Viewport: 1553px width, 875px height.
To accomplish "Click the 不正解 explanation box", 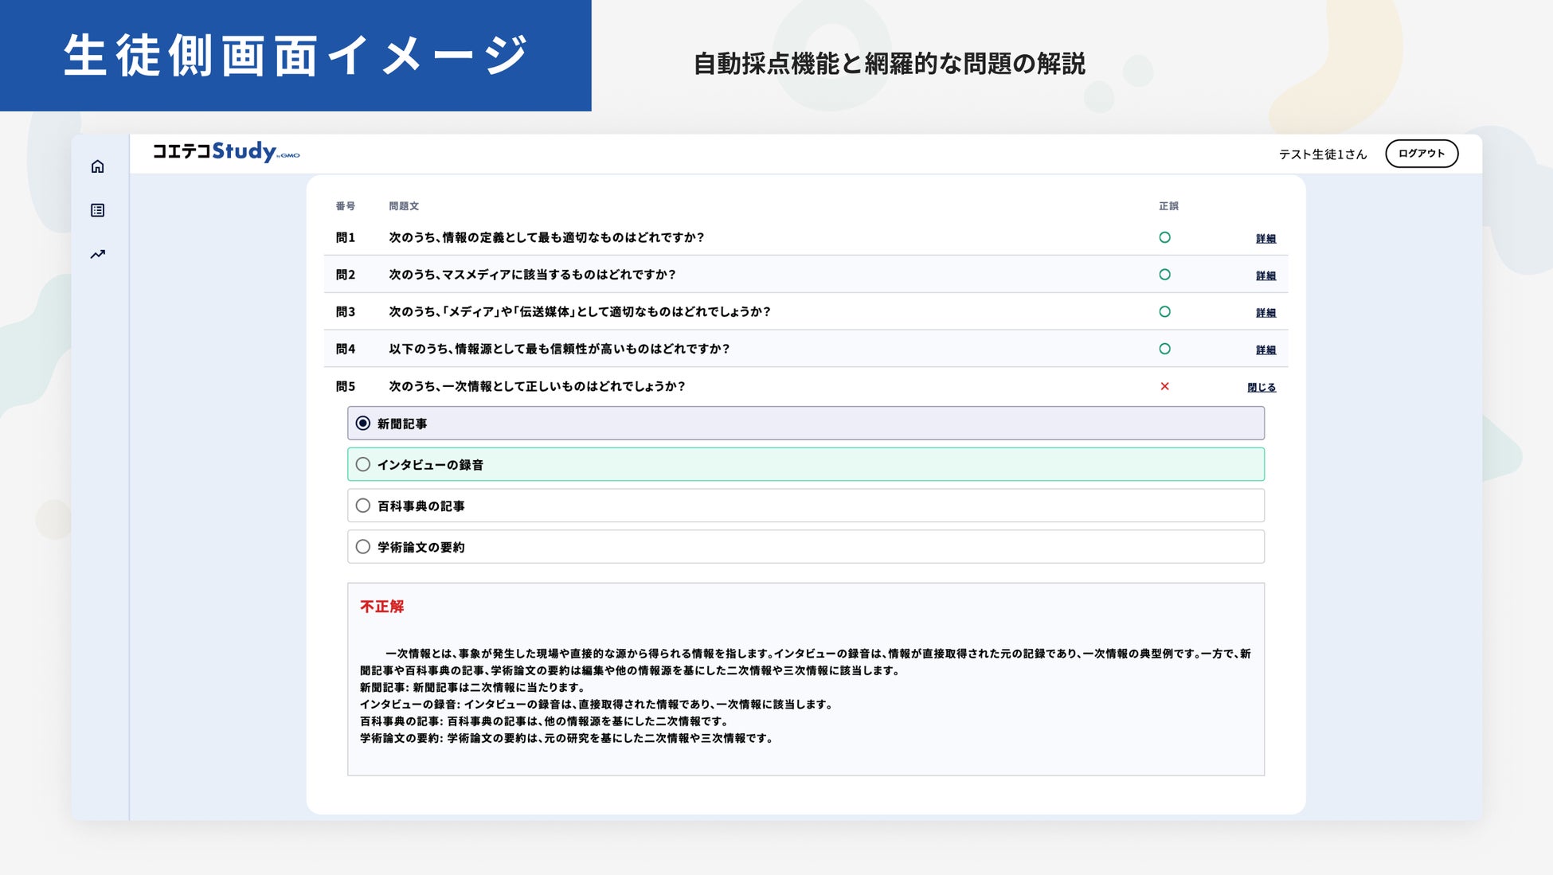I will (x=805, y=679).
